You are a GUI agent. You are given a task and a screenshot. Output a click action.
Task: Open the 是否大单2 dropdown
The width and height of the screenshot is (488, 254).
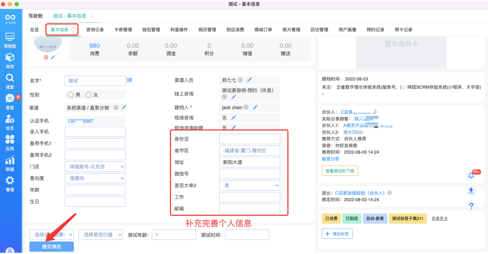[x=249, y=185]
